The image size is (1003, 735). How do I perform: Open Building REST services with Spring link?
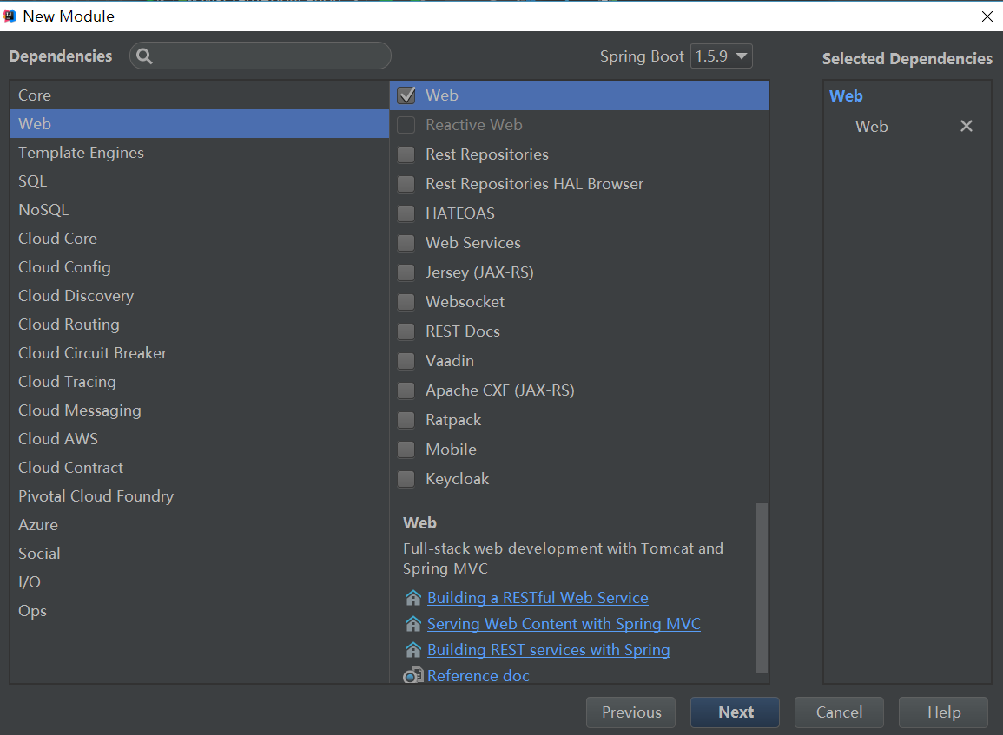point(548,650)
